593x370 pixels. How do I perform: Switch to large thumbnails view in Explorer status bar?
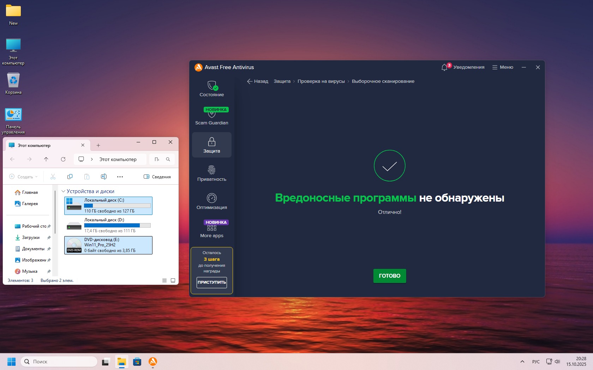(173, 280)
